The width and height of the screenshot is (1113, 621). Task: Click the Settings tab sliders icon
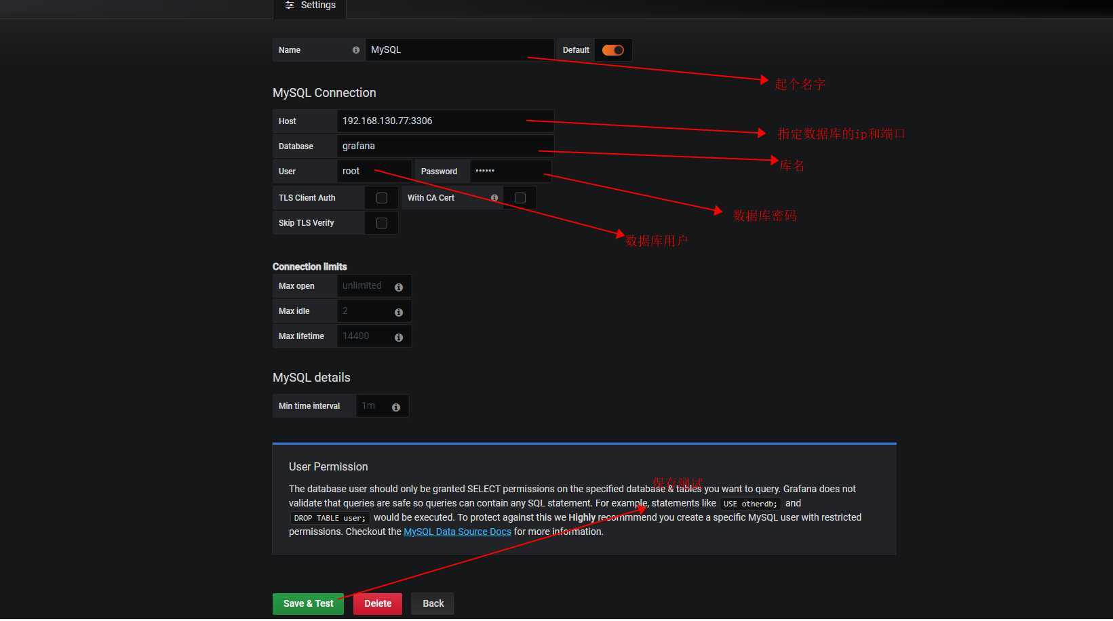pos(290,5)
